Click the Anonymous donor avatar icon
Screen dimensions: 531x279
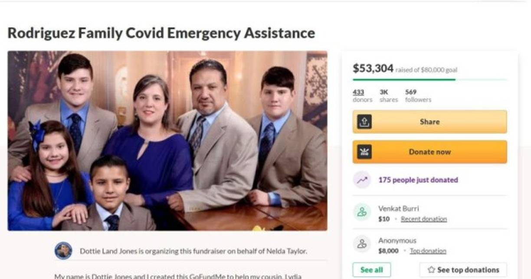tap(362, 244)
